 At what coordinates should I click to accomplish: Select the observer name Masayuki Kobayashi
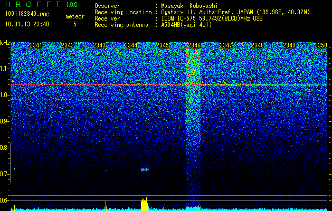tap(189, 6)
